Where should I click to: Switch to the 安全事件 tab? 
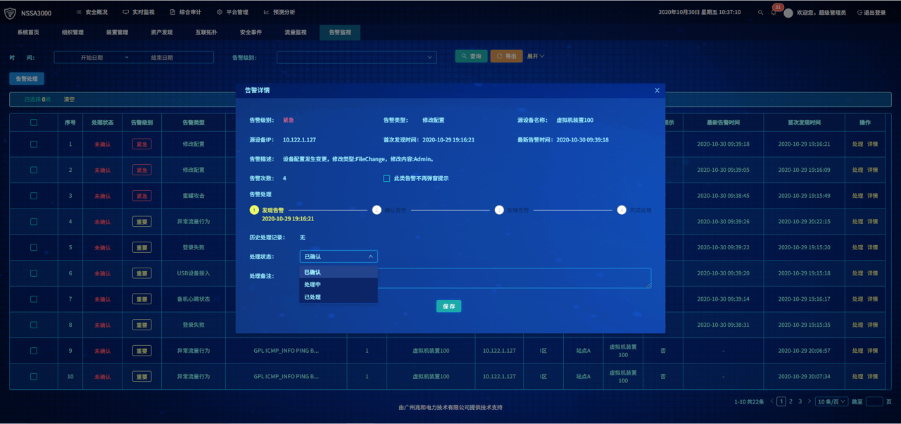[251, 32]
